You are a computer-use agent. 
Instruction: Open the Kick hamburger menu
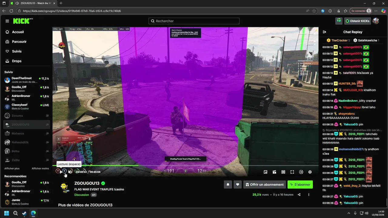(x=7, y=21)
